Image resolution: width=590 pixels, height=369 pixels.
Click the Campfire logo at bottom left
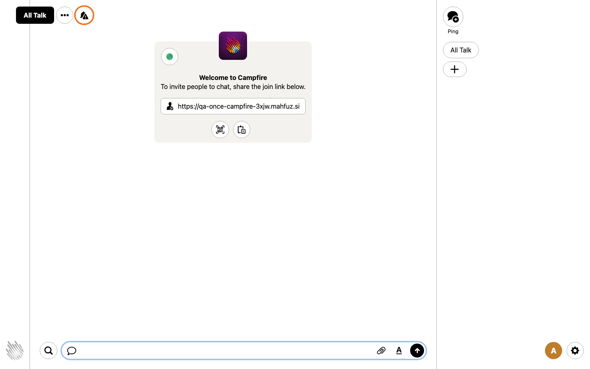pyautogui.click(x=15, y=351)
